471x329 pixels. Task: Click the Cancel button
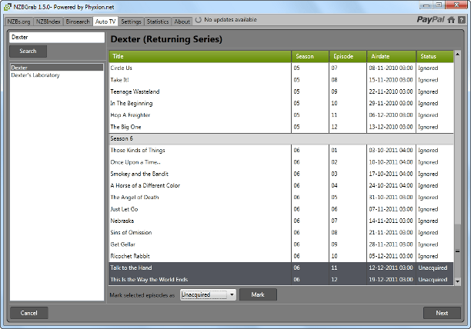(x=28, y=313)
